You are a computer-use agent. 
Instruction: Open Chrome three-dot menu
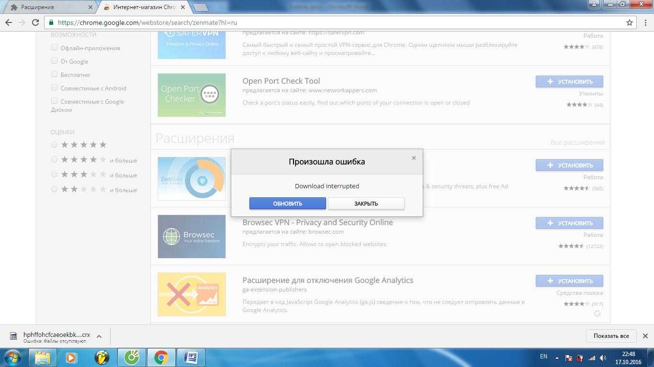pyautogui.click(x=645, y=22)
